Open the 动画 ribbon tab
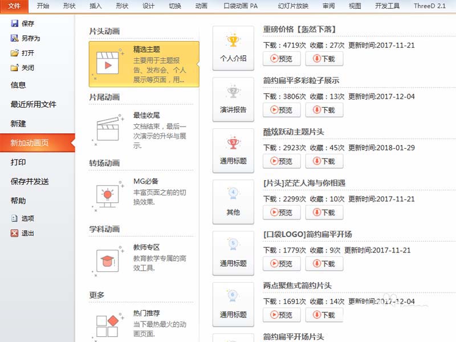Screen dimensions: 456x342 click(201, 6)
